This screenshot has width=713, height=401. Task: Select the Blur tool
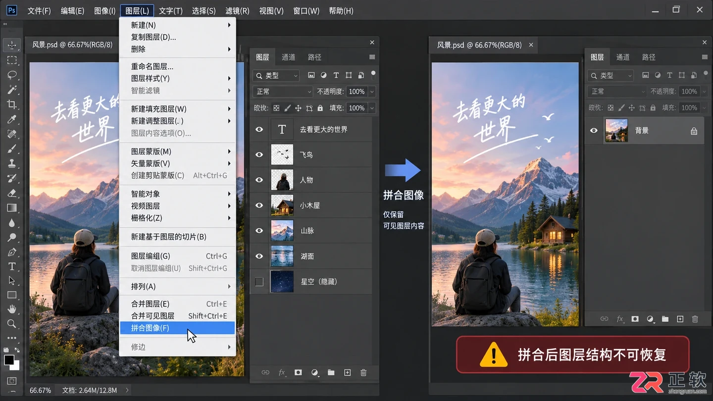click(x=12, y=223)
